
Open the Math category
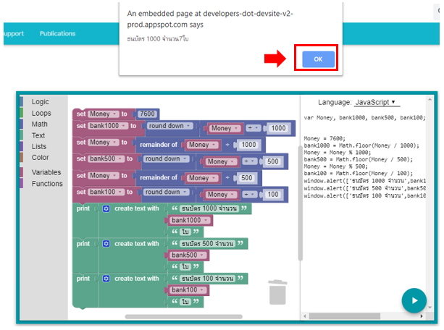[x=39, y=124]
